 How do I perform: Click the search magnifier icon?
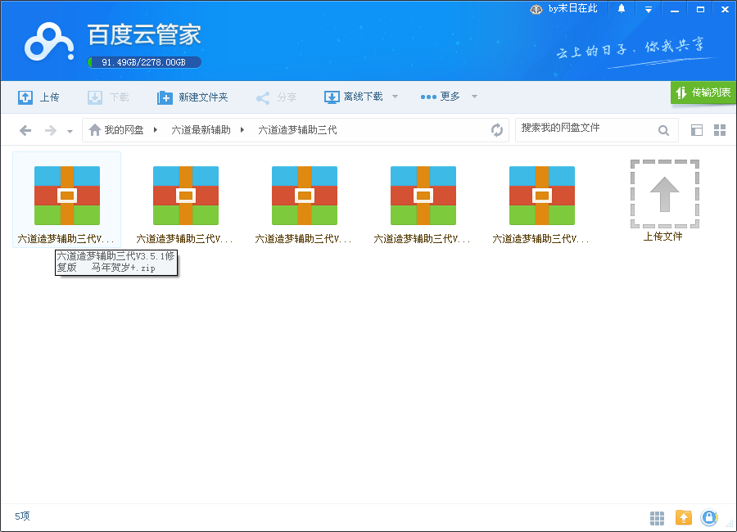pos(663,130)
